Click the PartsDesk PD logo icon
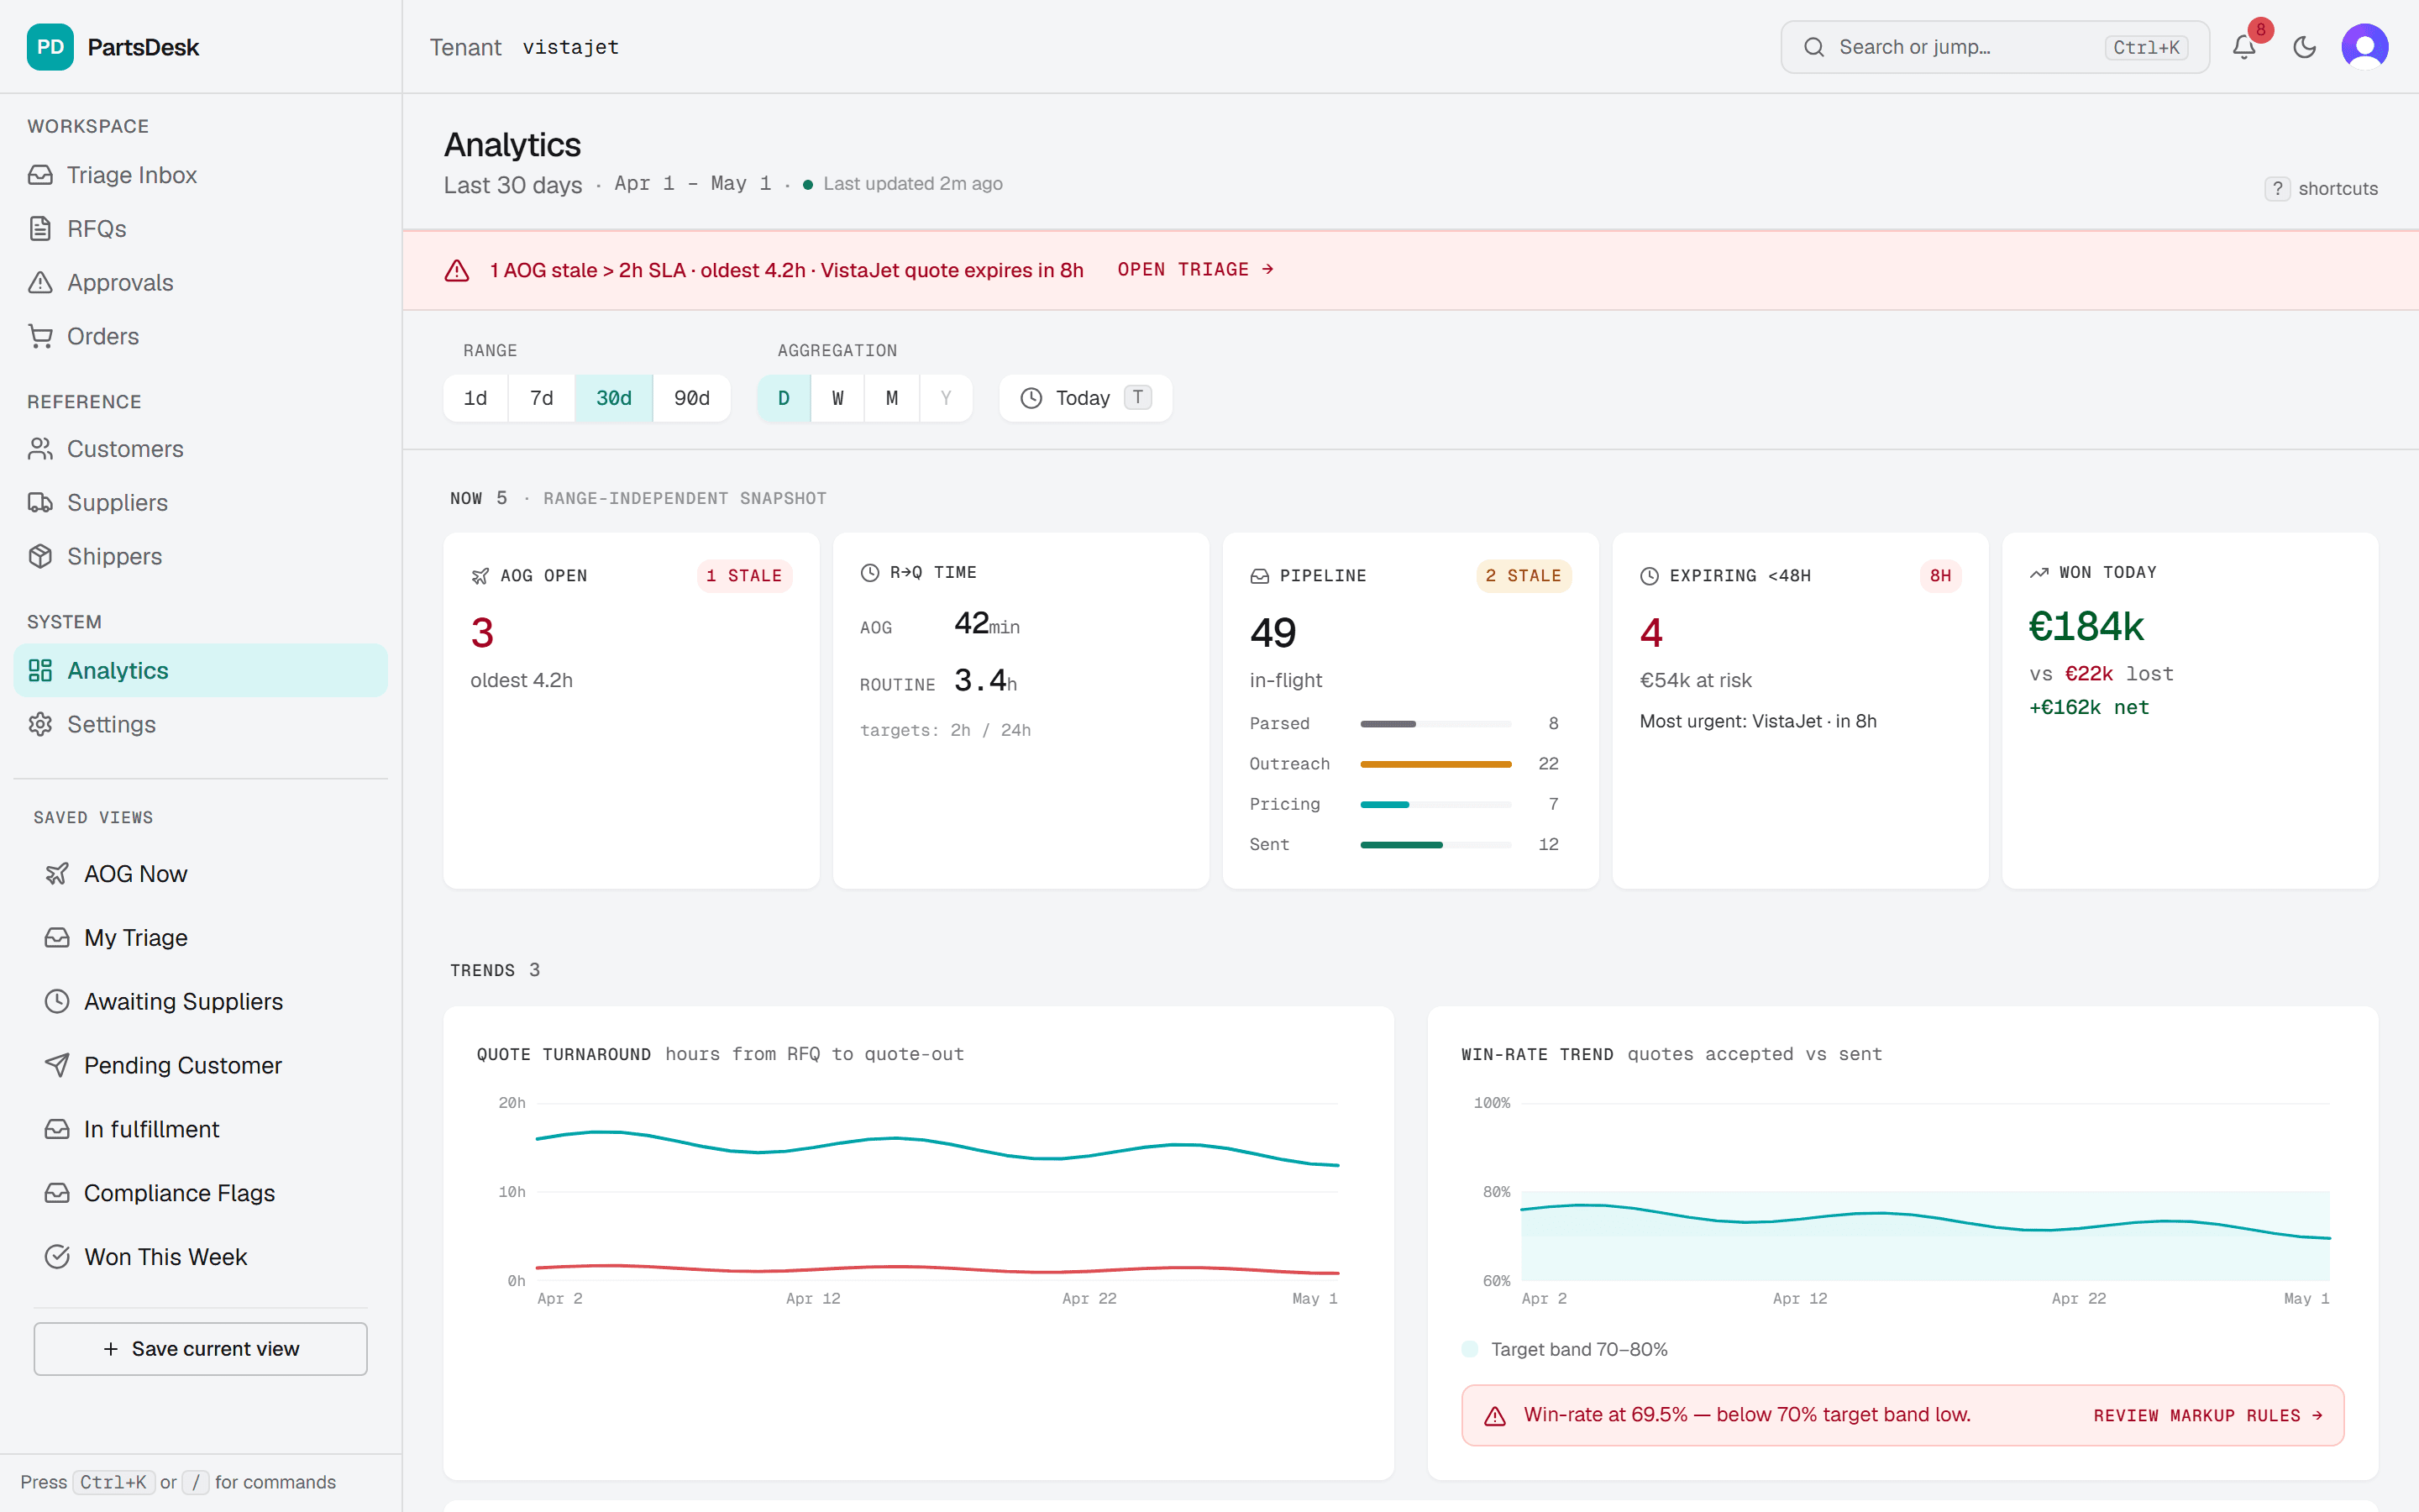The image size is (2419, 1512). click(x=50, y=47)
